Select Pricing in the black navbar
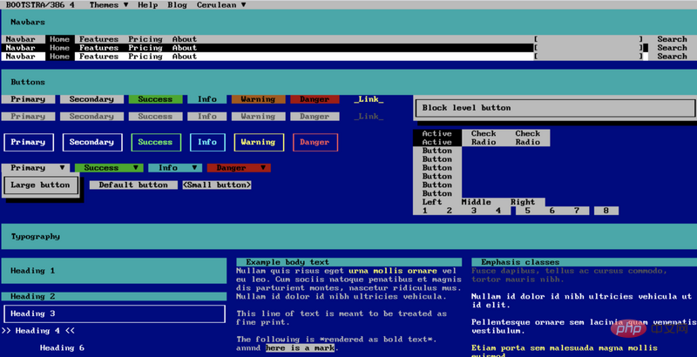 point(145,48)
